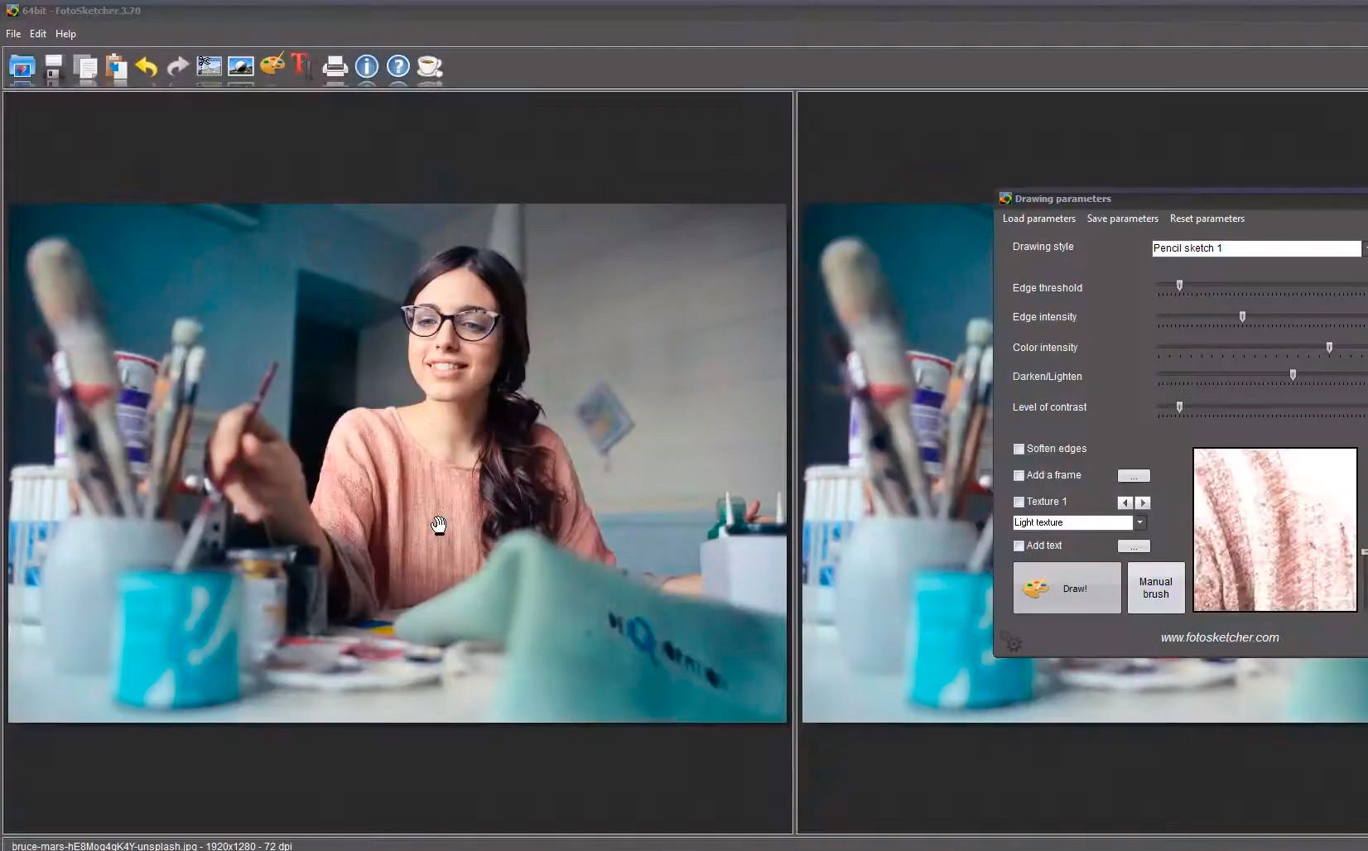Open the Edit menu
The height and width of the screenshot is (851, 1368).
pos(37,34)
